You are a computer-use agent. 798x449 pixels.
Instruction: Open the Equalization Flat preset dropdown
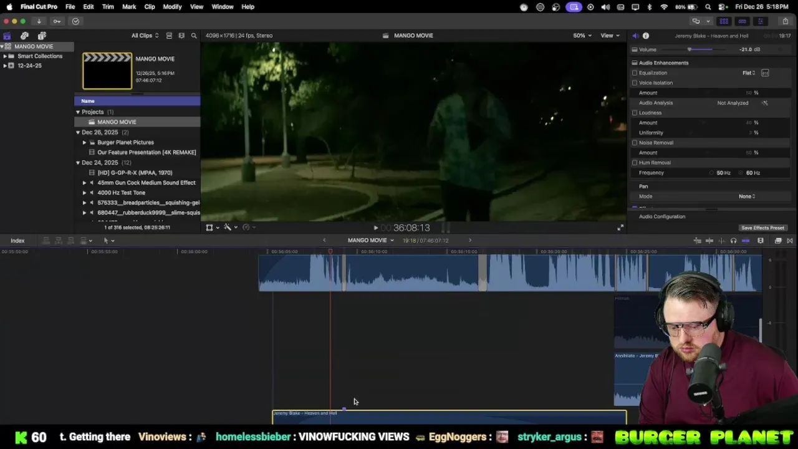pos(749,73)
